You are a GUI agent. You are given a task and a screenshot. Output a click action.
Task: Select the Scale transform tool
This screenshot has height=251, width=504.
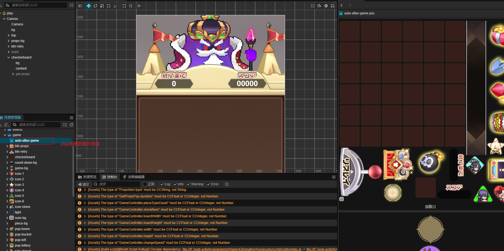[102, 6]
